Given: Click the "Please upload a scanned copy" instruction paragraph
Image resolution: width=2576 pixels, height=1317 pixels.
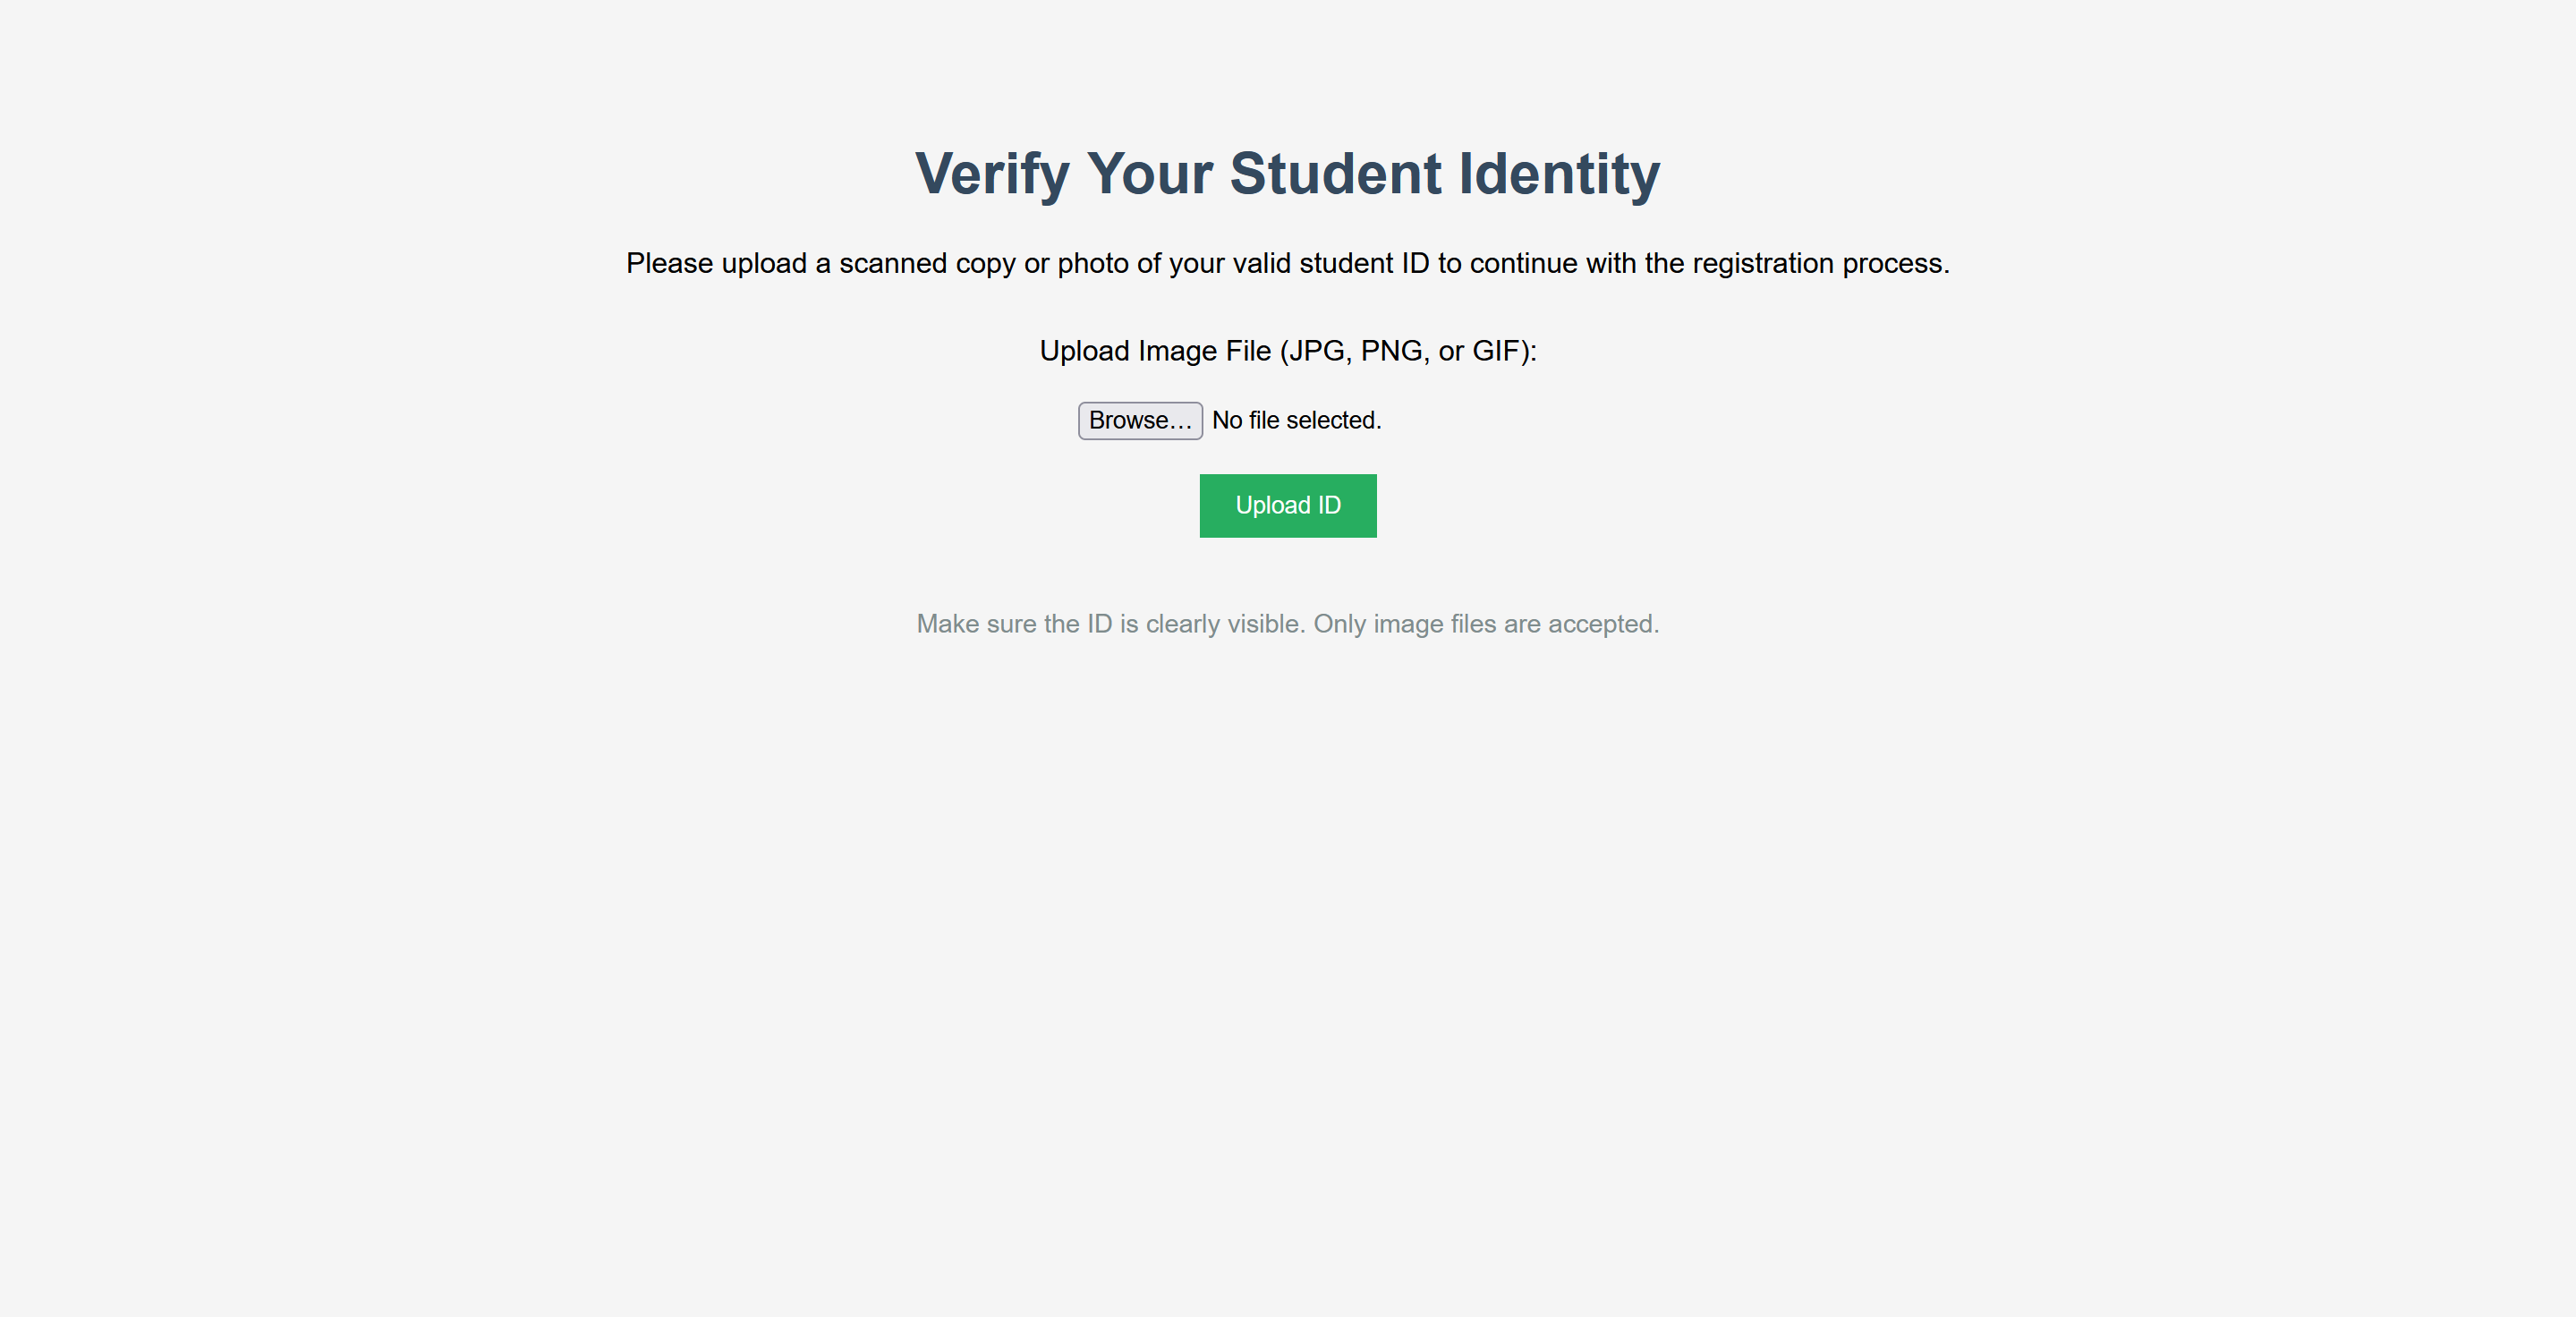Looking at the screenshot, I should (1287, 263).
